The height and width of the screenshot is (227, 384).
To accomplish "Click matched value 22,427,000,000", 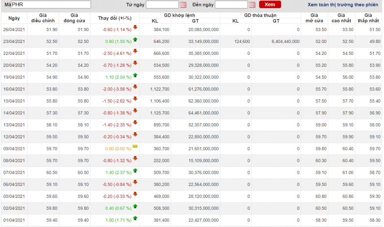I will 204,220.
